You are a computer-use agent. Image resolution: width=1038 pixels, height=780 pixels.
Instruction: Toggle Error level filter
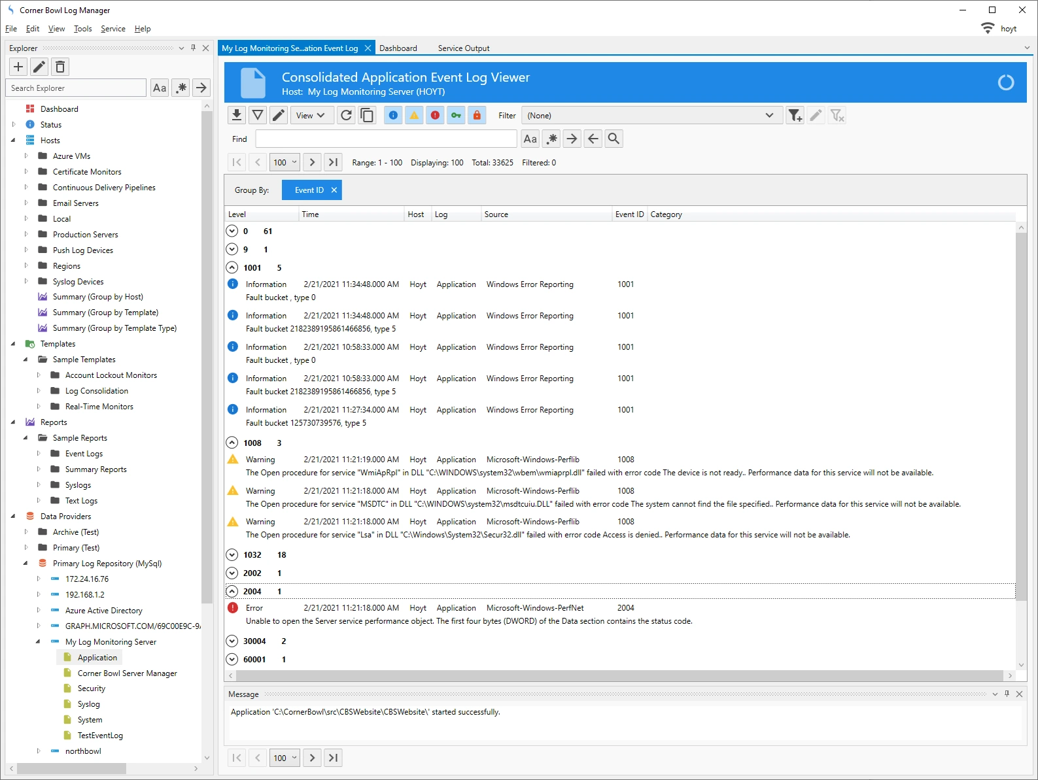point(435,115)
